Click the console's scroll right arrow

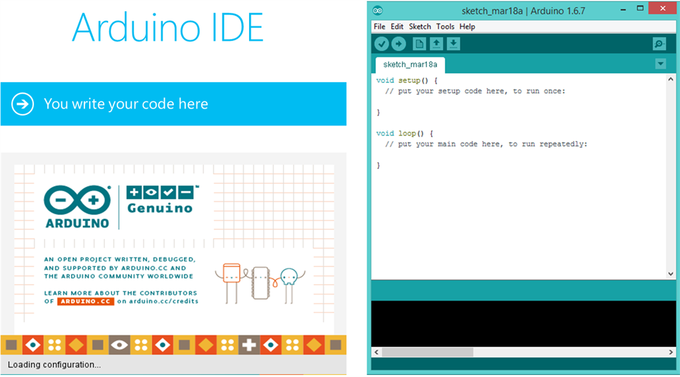click(670, 352)
